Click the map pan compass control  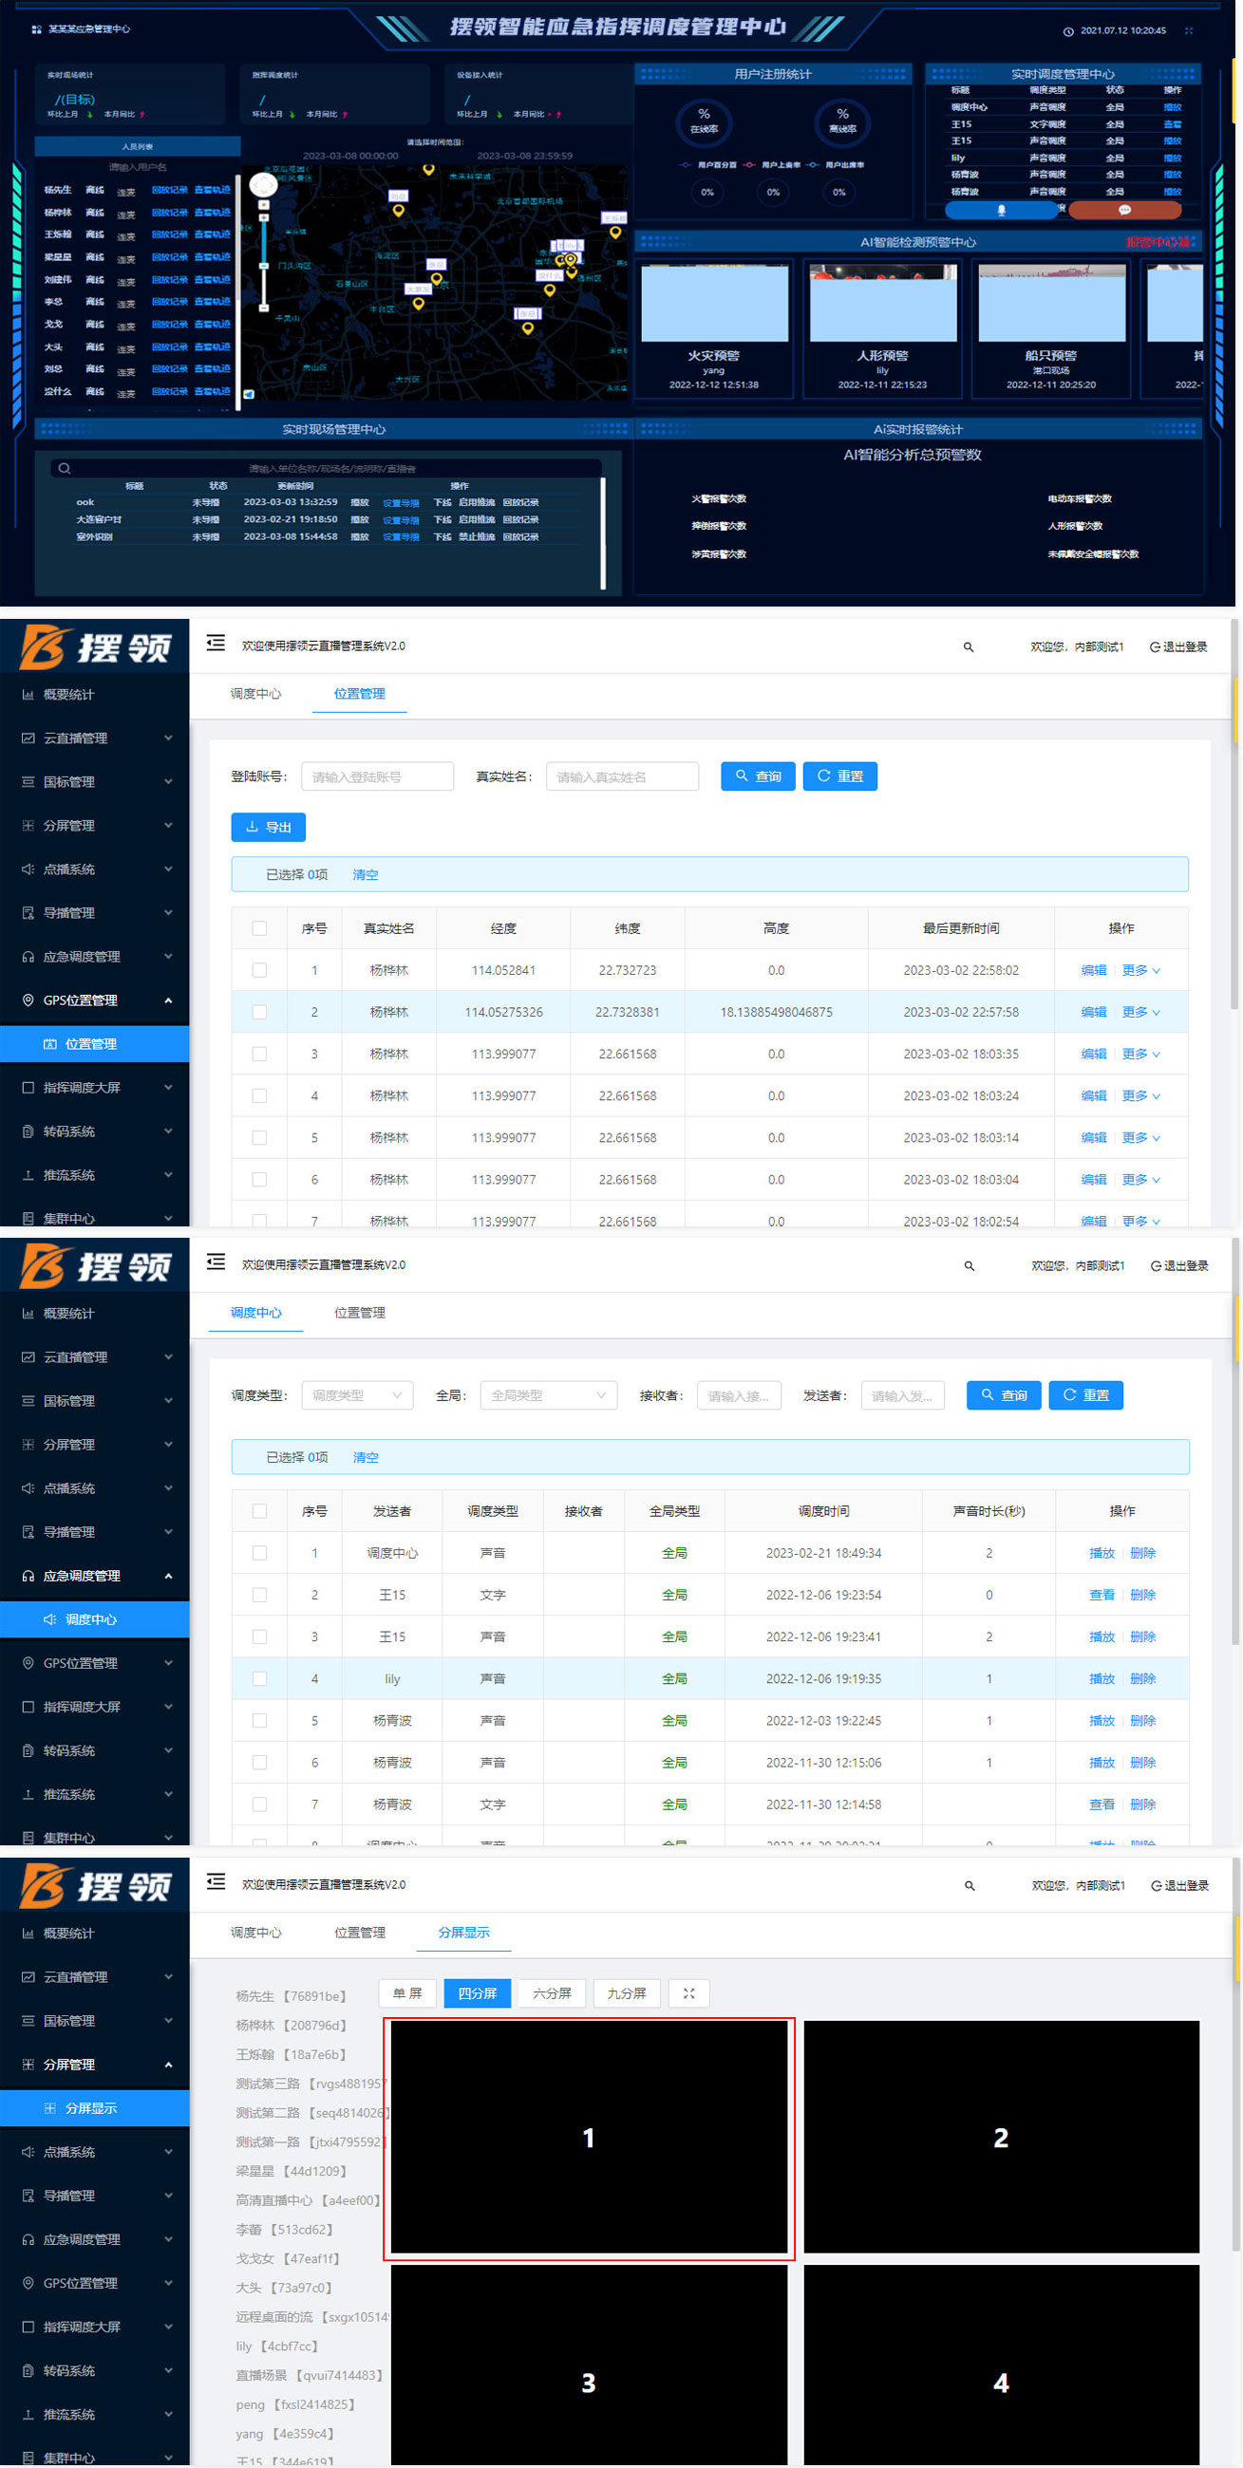[263, 184]
